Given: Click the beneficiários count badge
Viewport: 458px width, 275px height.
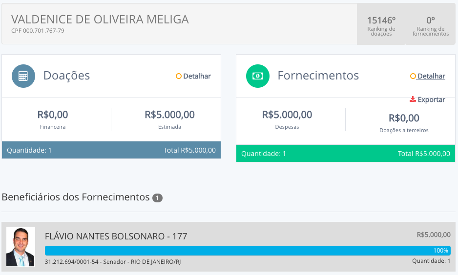Looking at the screenshot, I should pos(157,198).
